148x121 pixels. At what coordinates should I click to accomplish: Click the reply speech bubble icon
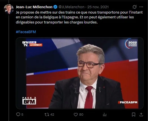[18, 114]
